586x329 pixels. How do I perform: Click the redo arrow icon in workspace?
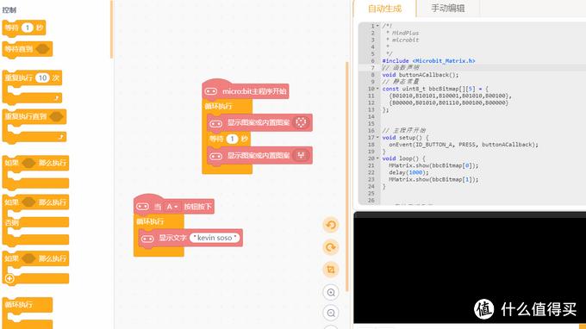click(x=331, y=247)
